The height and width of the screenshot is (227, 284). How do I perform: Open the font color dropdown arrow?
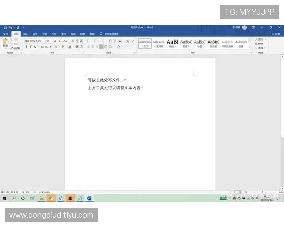73,47
